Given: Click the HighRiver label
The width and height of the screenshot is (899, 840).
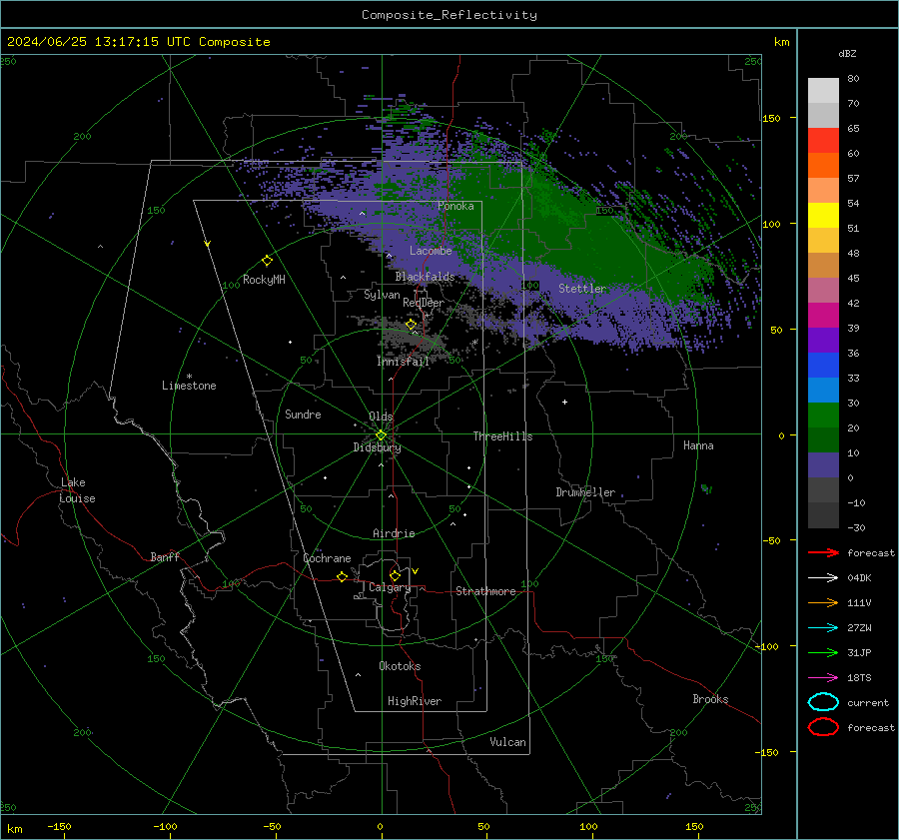Looking at the screenshot, I should click(415, 701).
